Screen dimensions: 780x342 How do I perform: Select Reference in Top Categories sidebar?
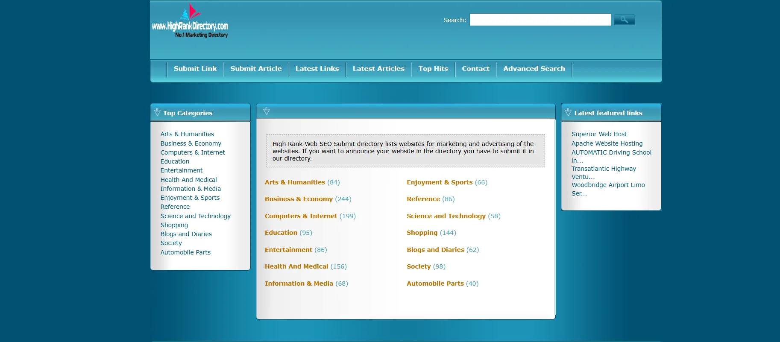tap(175, 207)
